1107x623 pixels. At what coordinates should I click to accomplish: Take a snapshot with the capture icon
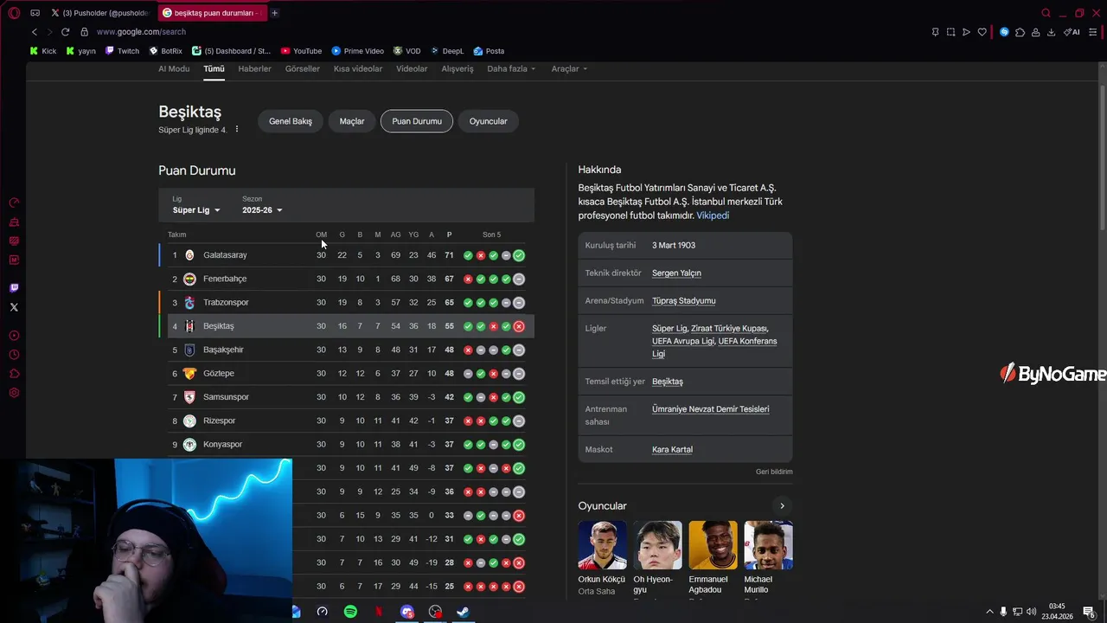coord(950,32)
